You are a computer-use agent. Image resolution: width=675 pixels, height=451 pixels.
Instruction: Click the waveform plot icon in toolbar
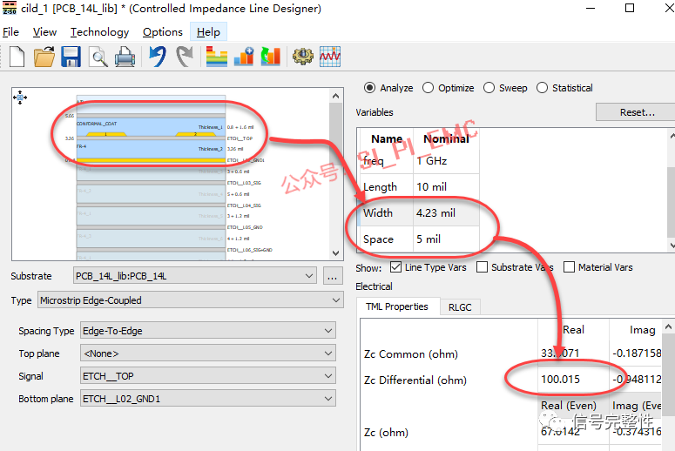[x=330, y=57]
